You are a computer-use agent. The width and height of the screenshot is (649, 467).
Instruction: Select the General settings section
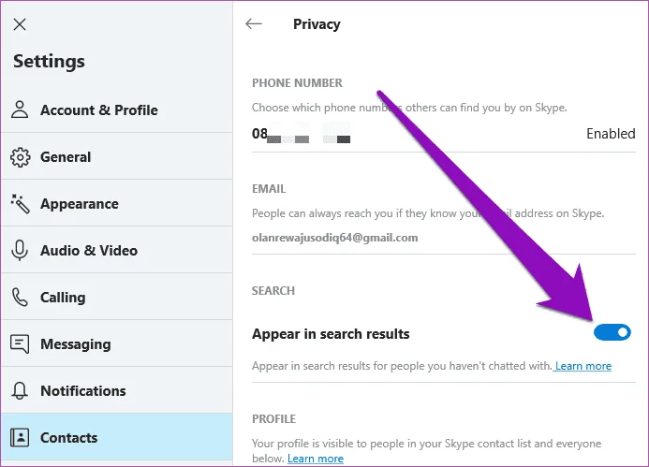point(117,156)
